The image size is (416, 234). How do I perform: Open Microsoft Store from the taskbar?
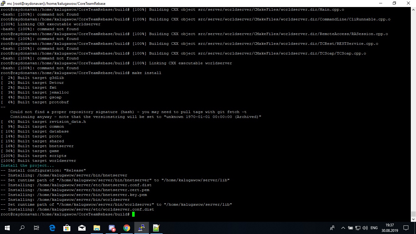click(x=67, y=228)
